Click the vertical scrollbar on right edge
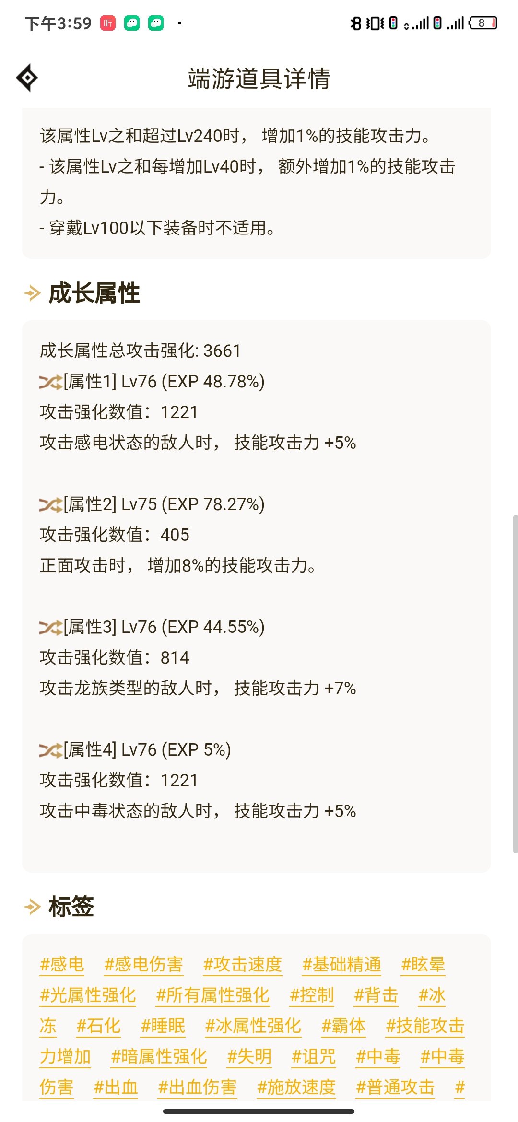The image size is (518, 1122). [x=515, y=684]
